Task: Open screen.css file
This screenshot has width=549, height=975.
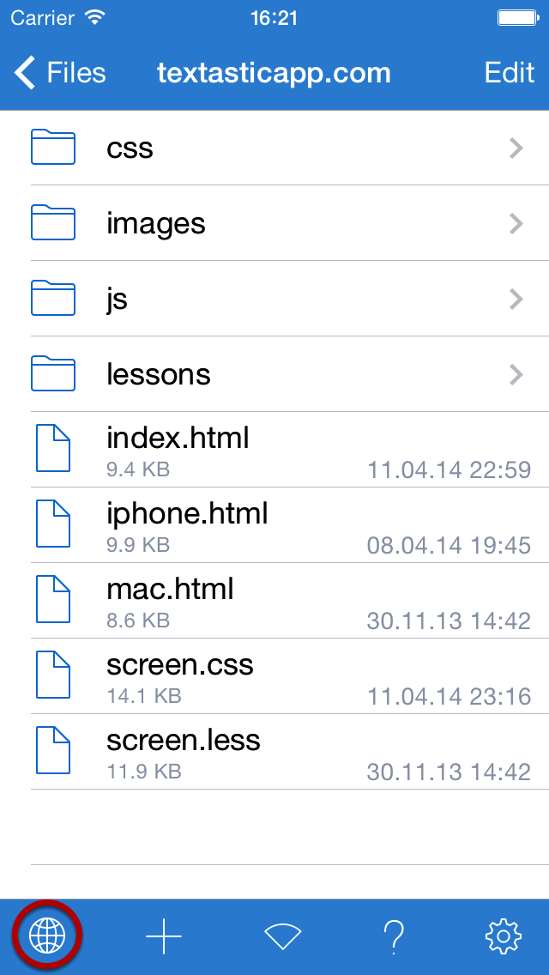Action: coord(274,676)
